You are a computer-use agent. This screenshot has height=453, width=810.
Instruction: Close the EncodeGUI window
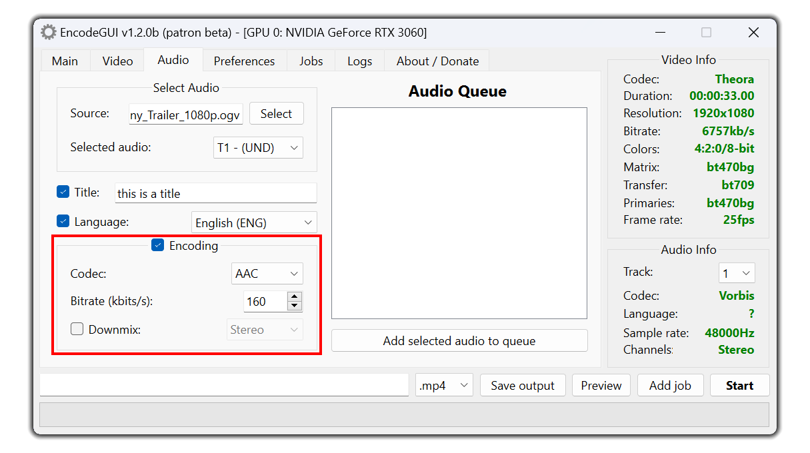click(x=753, y=32)
